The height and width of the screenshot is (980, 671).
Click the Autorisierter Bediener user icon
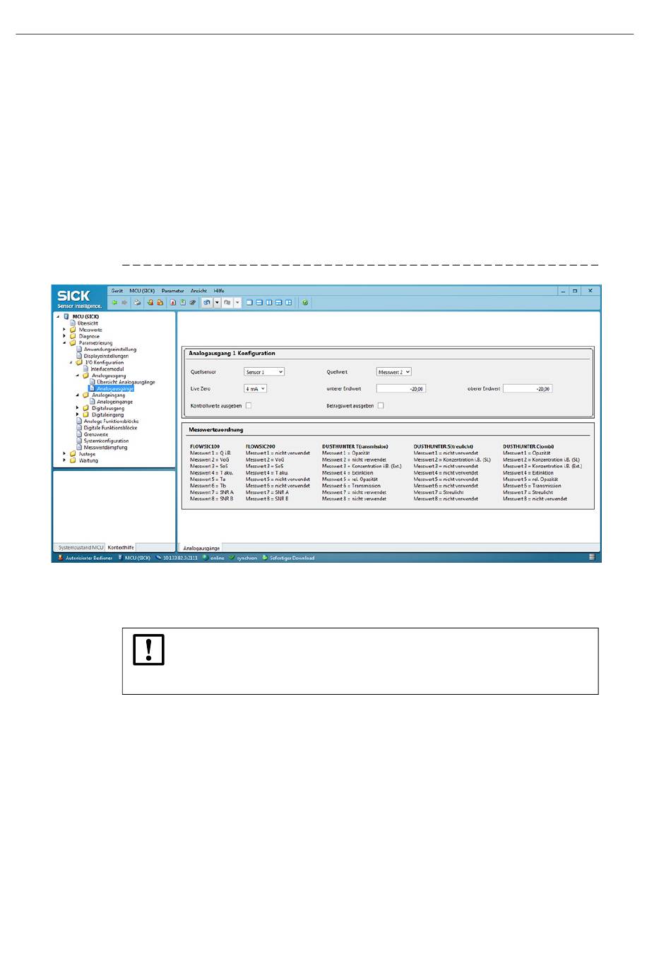[x=61, y=558]
